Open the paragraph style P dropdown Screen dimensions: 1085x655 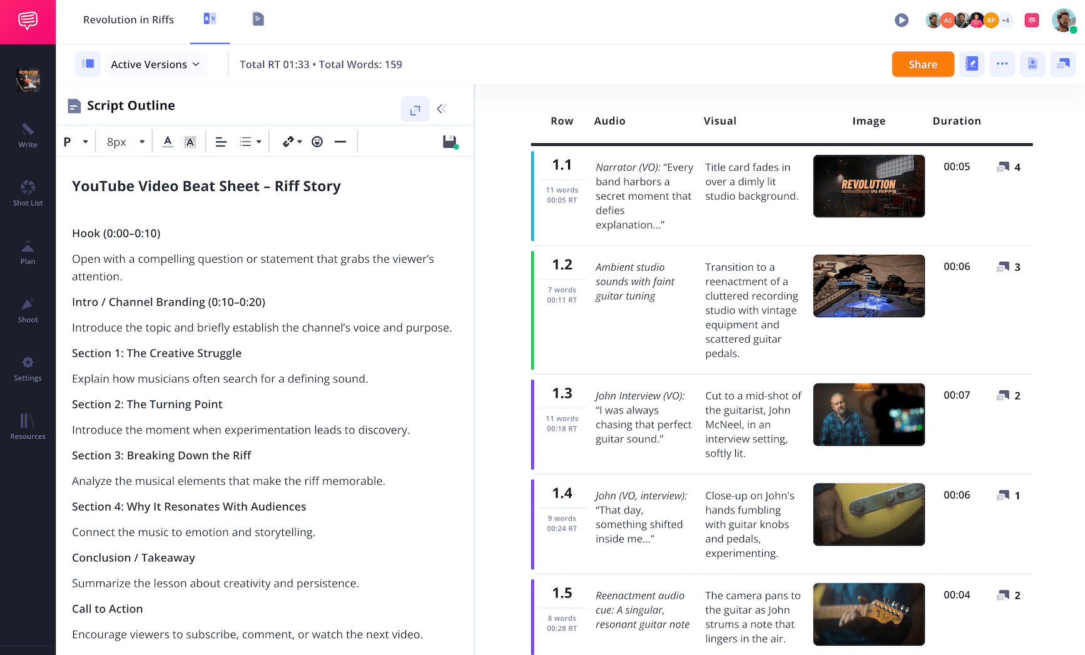76,142
